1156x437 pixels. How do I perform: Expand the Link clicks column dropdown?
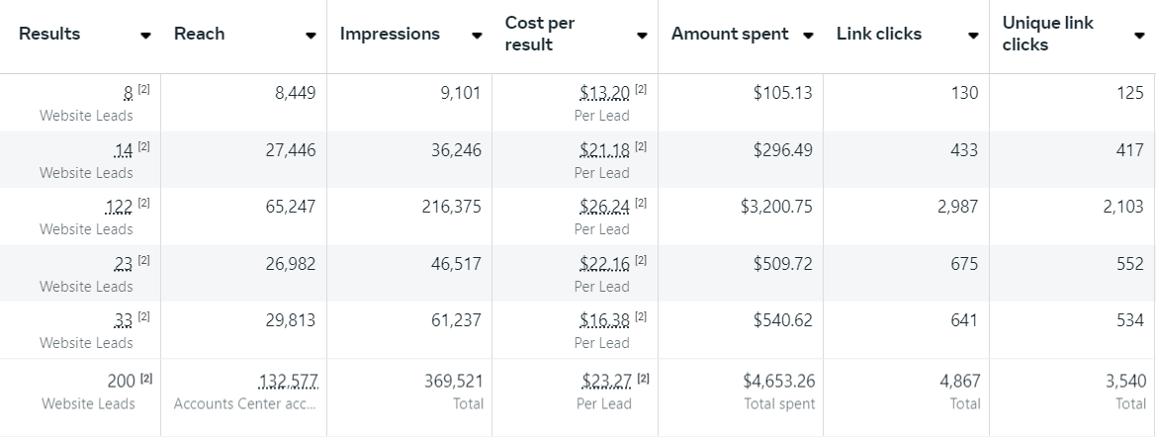[973, 36]
